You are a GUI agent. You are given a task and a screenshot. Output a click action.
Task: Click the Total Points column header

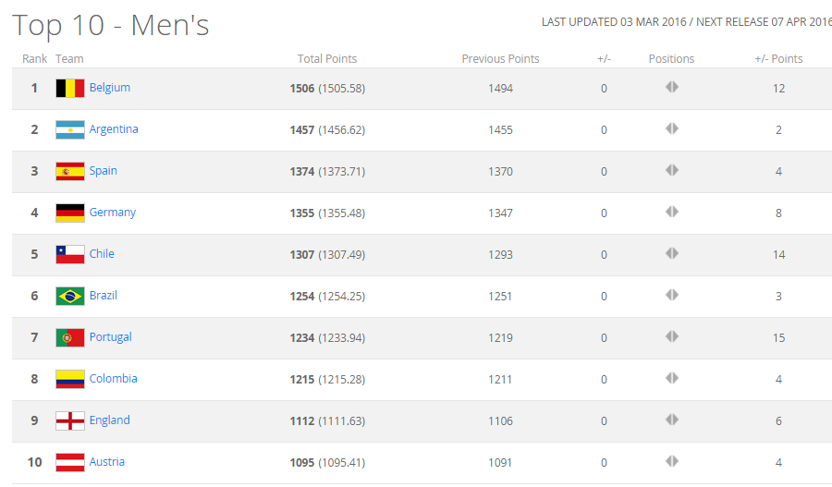[327, 59]
